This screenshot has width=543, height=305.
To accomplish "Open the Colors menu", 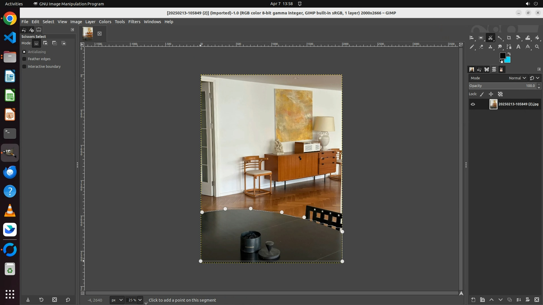I will (105, 22).
